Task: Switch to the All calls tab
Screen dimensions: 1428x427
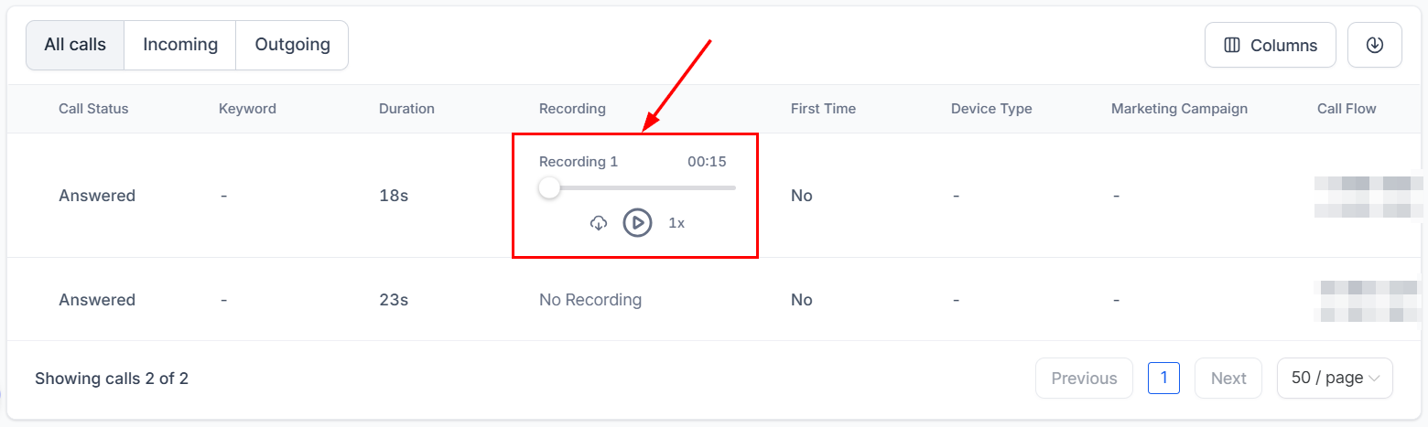Action: click(75, 45)
